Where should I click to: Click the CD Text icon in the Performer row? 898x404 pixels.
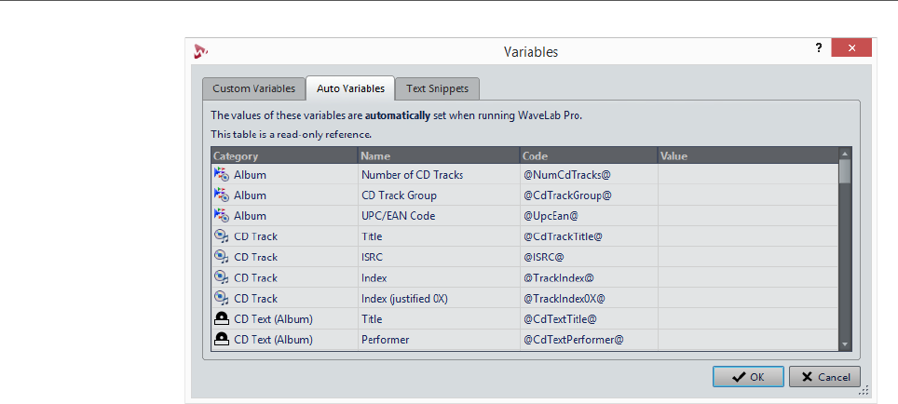coord(222,340)
